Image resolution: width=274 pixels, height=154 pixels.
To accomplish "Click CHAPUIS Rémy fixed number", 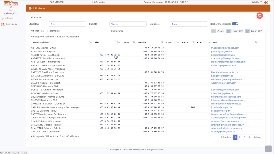I will click(x=110, y=121).
